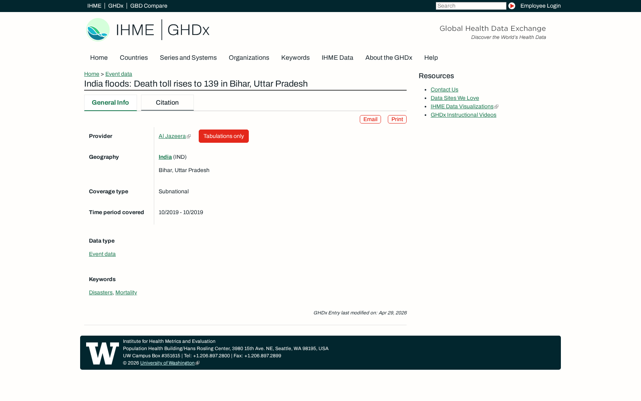Click the Email button
This screenshot has height=401, width=641.
pos(370,119)
